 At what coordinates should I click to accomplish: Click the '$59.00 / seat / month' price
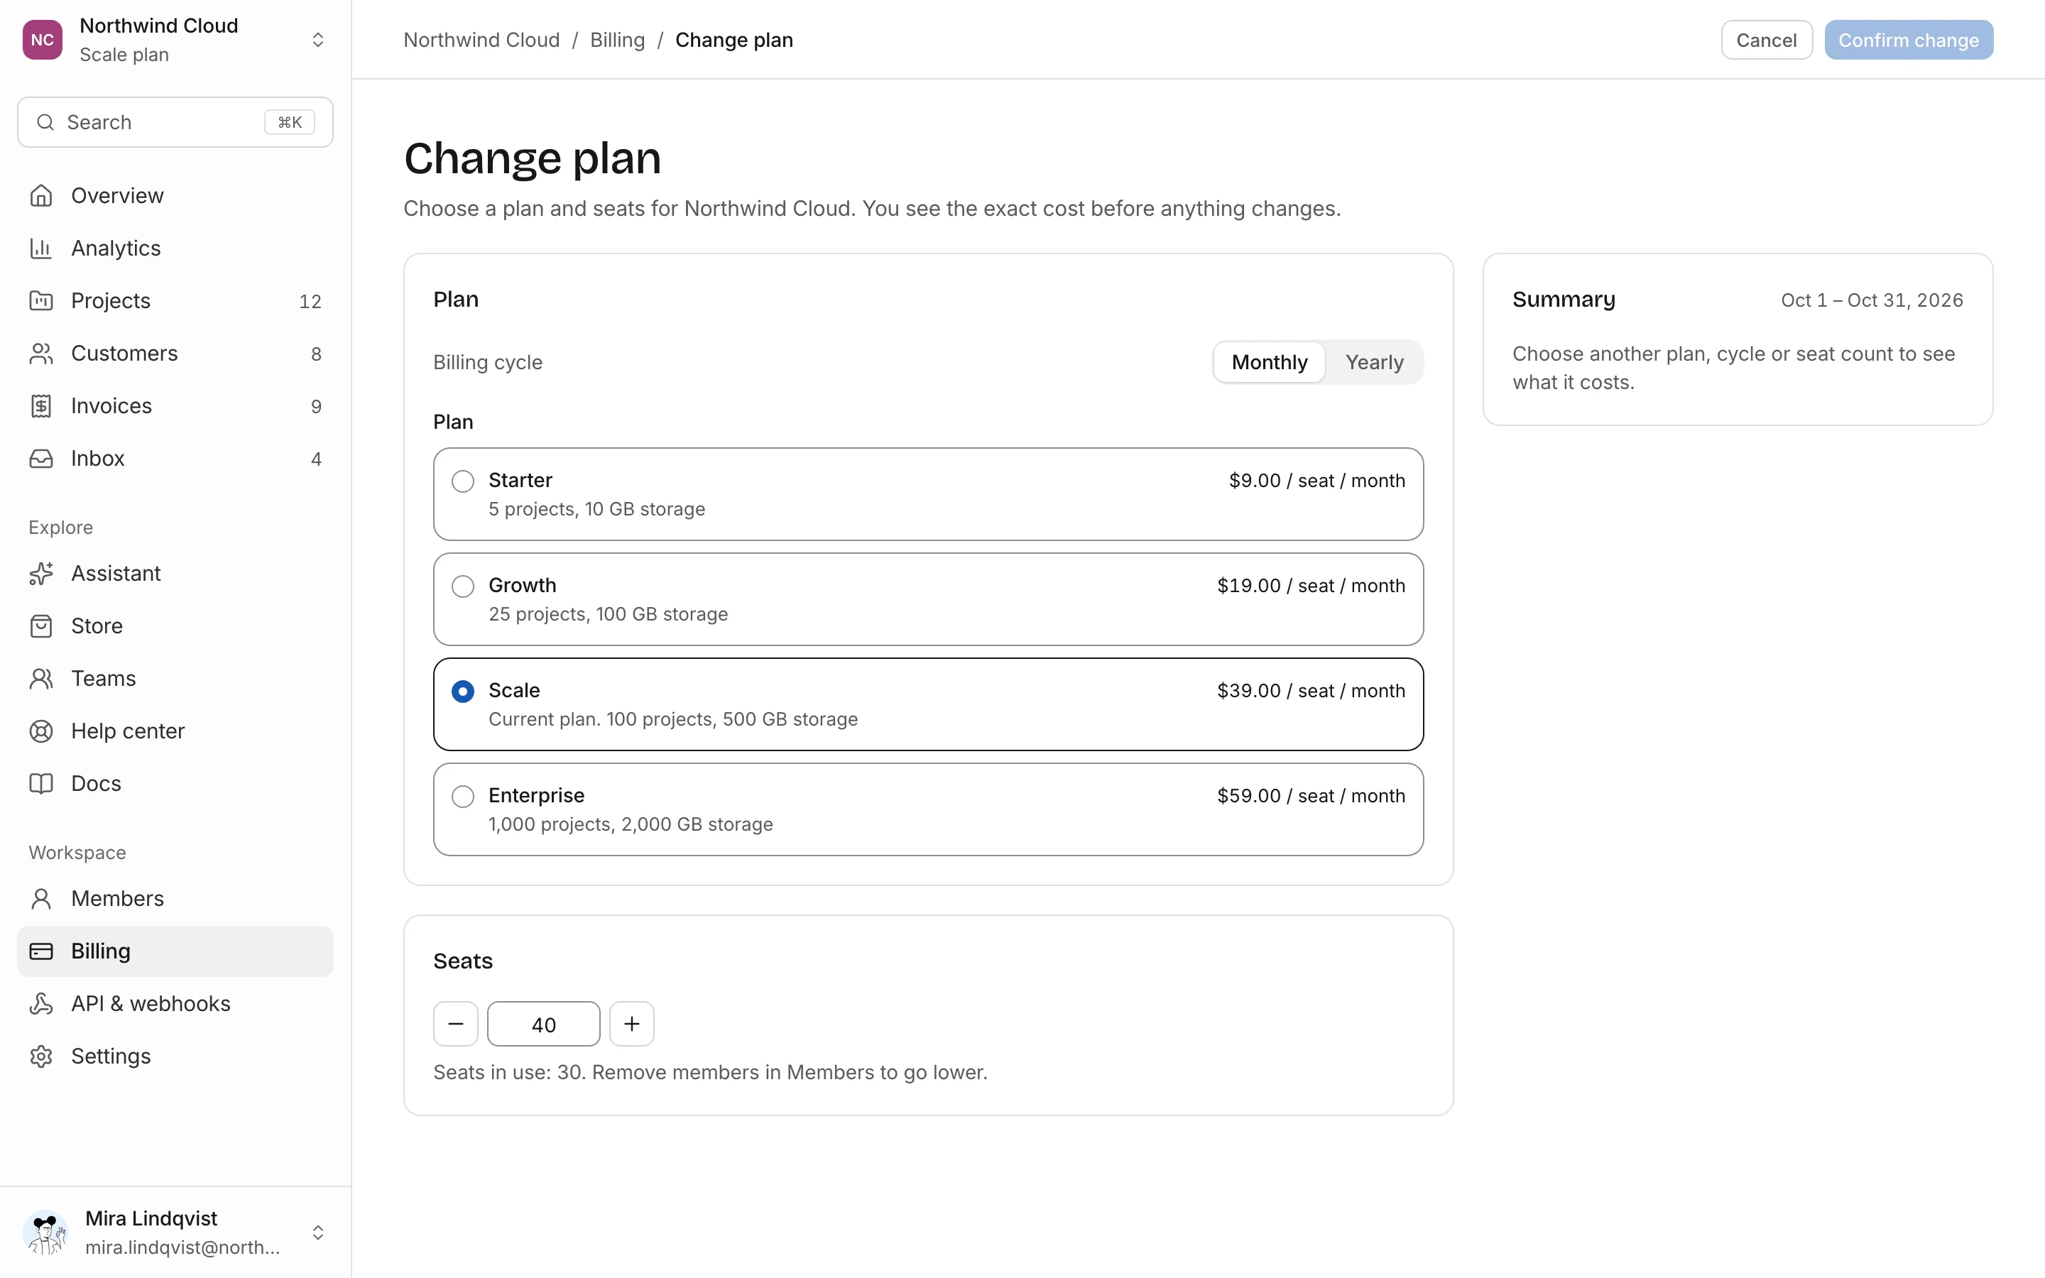[1311, 795]
